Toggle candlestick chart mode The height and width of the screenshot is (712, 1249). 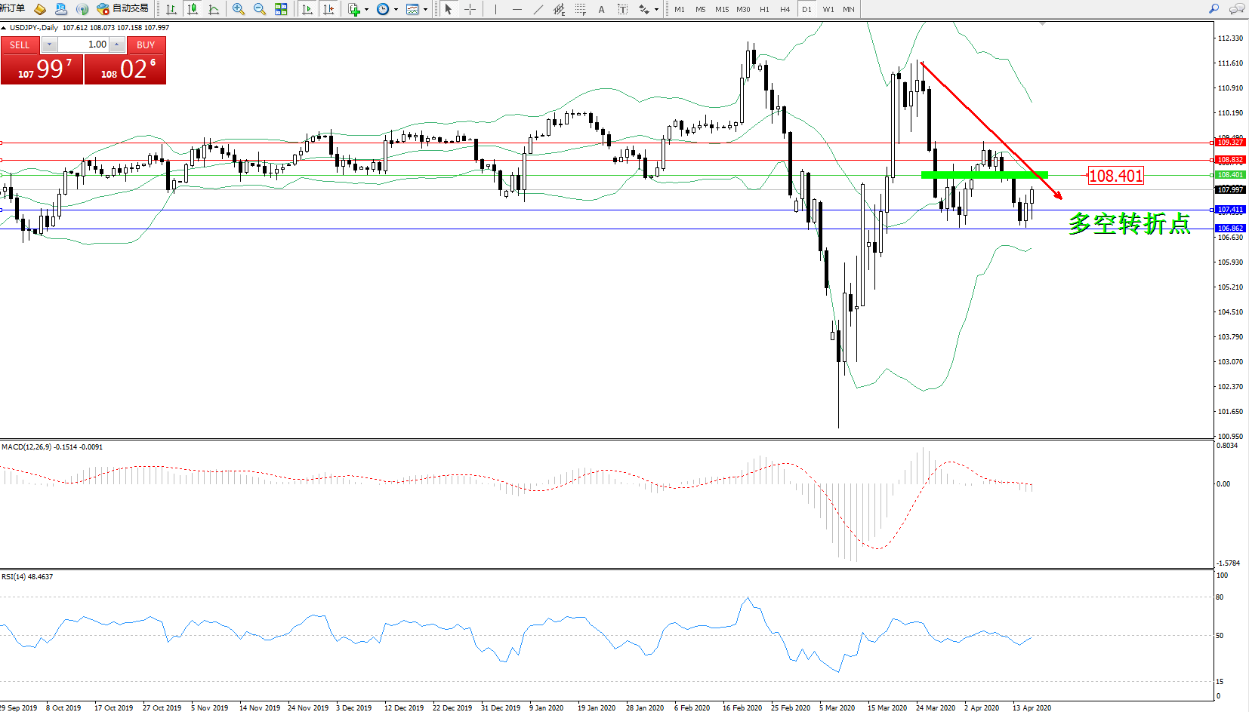[193, 9]
